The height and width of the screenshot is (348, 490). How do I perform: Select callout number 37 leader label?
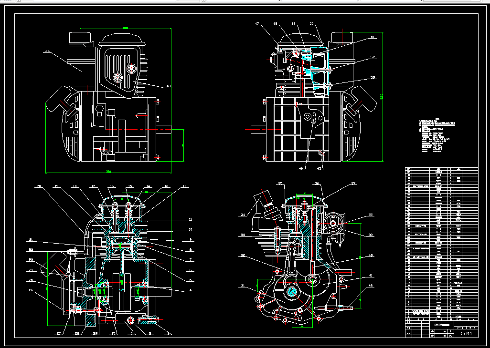click(353, 184)
